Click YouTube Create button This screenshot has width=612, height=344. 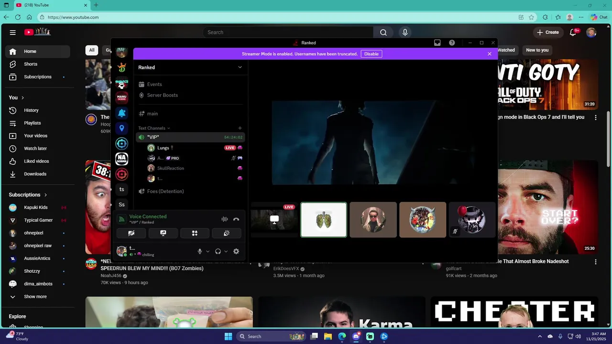[548, 32]
